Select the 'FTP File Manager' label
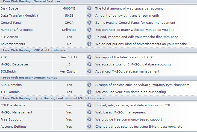The image size is (197, 132). 14,105
